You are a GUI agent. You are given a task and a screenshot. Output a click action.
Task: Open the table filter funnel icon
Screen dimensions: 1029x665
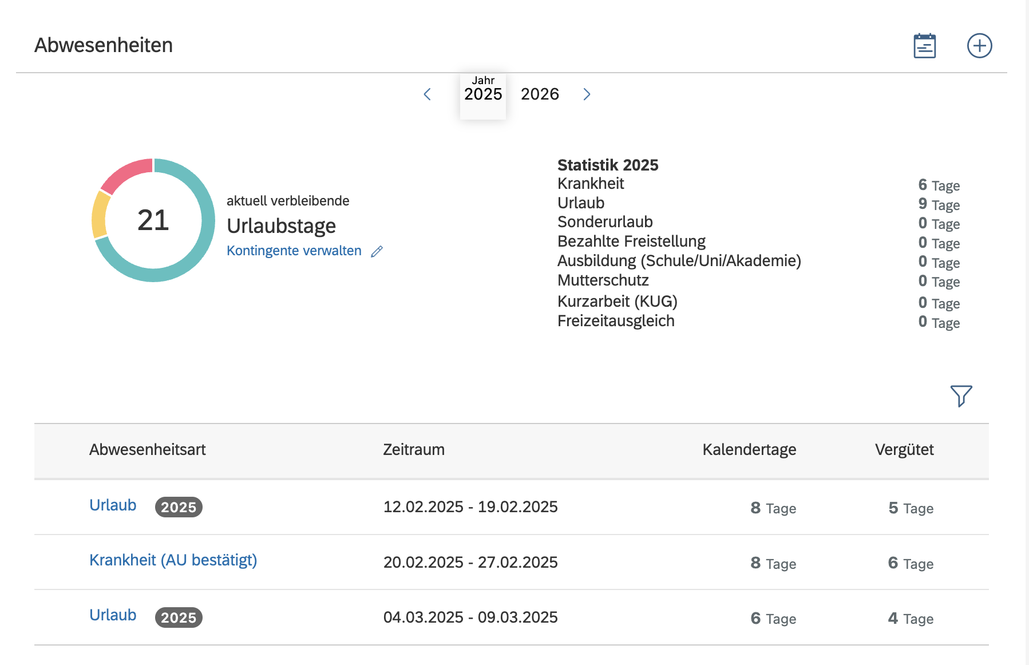(961, 395)
